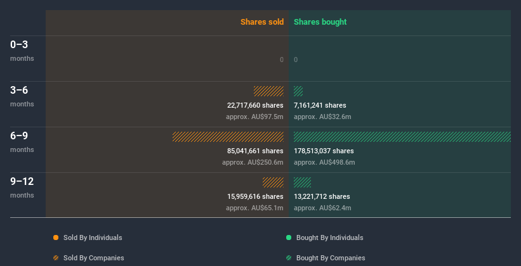The height and width of the screenshot is (266, 521).
Task: Select the 22,717,660 shares value
Action: pos(255,105)
